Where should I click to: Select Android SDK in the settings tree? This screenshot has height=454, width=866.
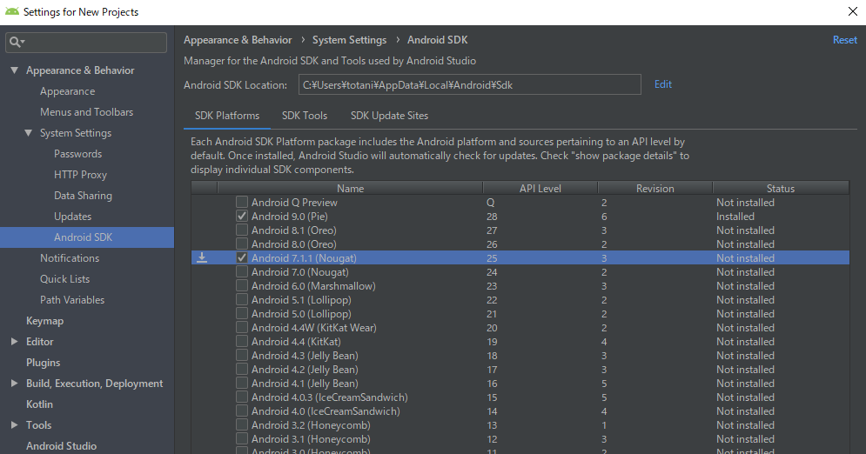tap(87, 237)
